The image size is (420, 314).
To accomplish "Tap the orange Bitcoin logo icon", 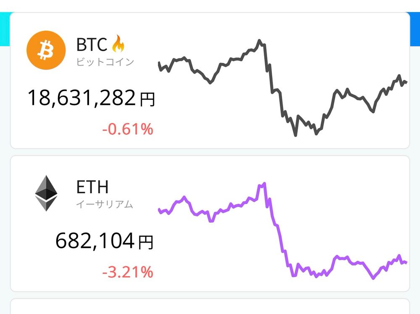I will [46, 50].
